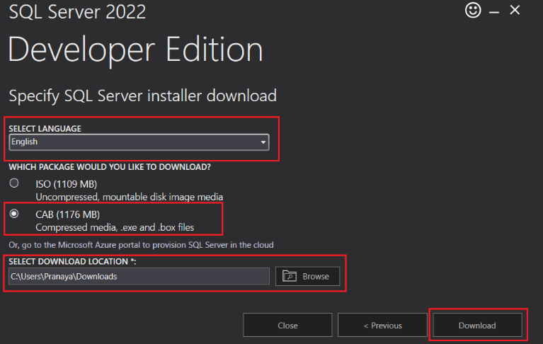Go back with the Previous button

coord(382,325)
